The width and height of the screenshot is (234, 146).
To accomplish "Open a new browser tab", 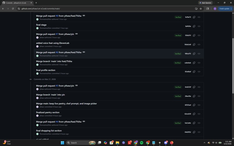I will 36,3.
